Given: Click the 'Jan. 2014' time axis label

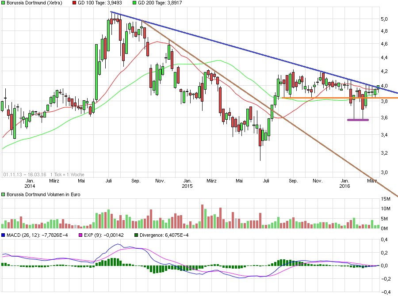Looking at the screenshot, I should (30, 183).
